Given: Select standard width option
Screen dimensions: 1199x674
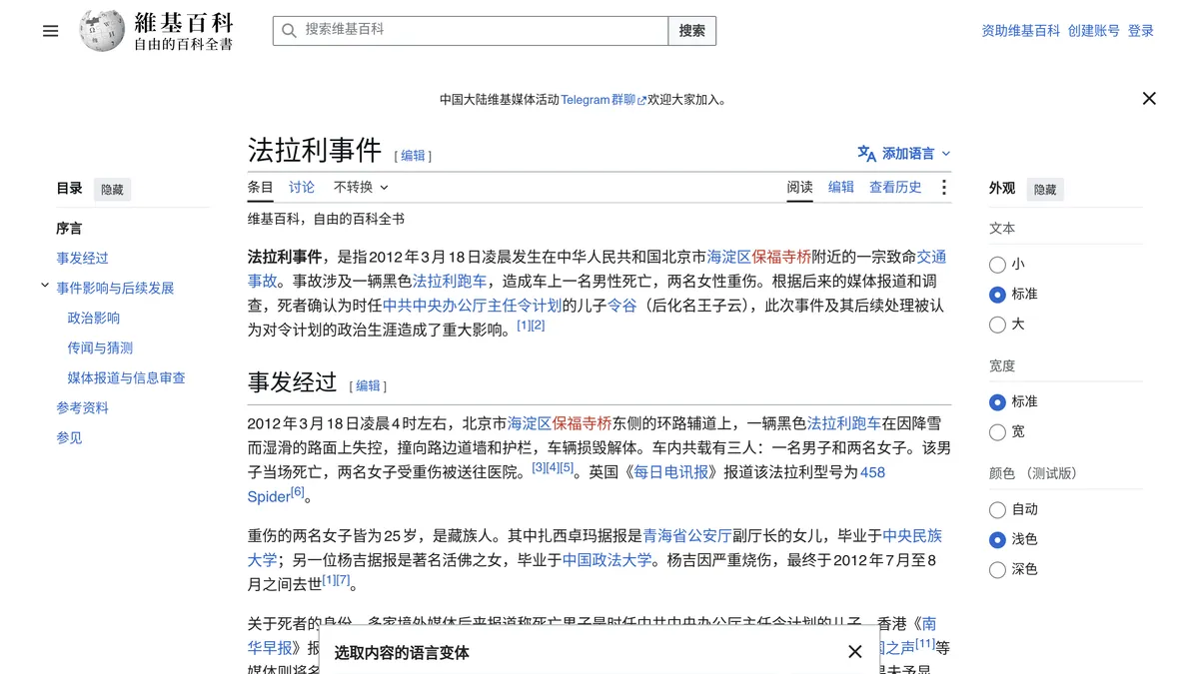Looking at the screenshot, I should coord(997,401).
